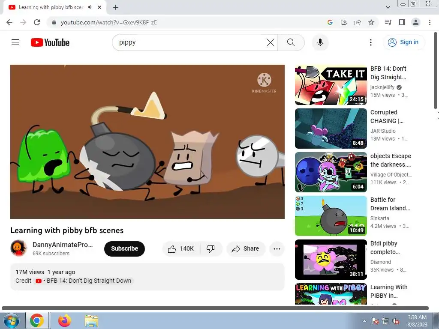Open media controls icon in toolbar
This screenshot has width=439, height=329.
[388, 22]
